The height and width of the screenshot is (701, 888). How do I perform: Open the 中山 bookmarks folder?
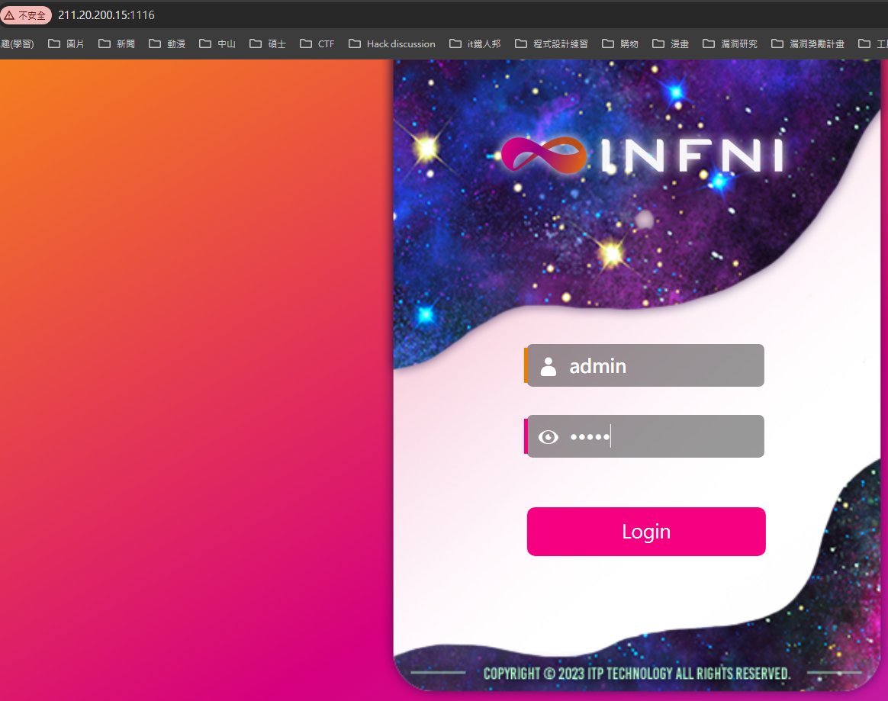click(x=217, y=43)
